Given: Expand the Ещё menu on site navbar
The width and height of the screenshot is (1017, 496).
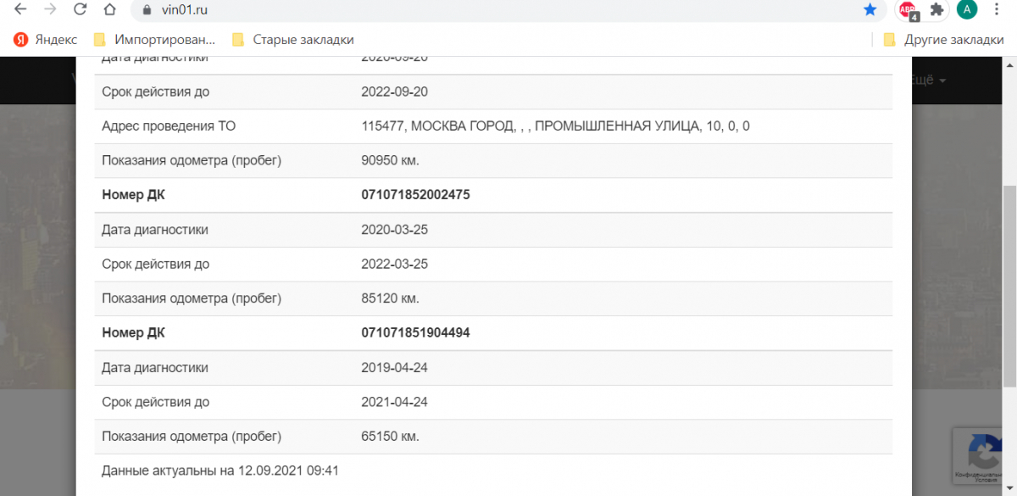Looking at the screenshot, I should [927, 80].
